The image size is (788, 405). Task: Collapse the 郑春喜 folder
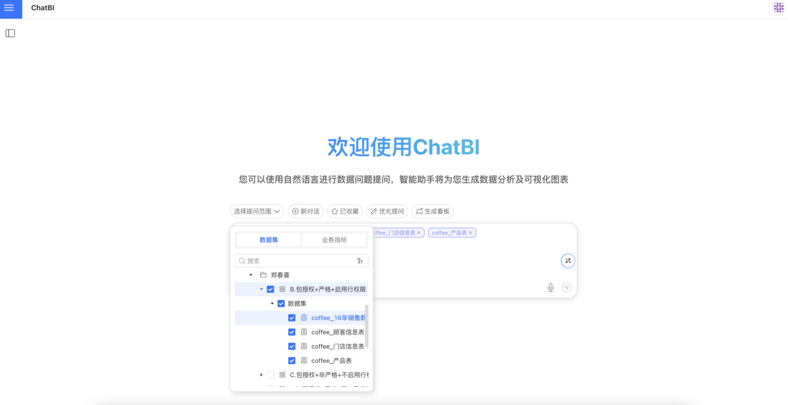click(x=251, y=275)
